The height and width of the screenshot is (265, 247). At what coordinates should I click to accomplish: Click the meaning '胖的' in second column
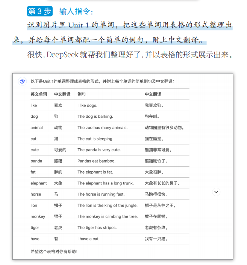pos(58,172)
